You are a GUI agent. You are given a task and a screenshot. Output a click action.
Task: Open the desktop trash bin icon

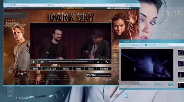pyautogui.click(x=126, y=95)
